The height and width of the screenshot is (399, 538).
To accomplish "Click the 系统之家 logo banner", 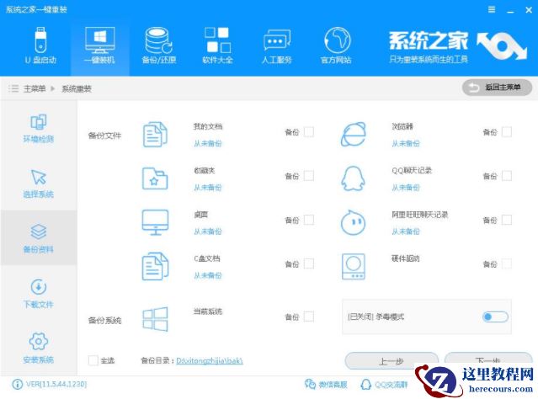I will tap(458, 46).
